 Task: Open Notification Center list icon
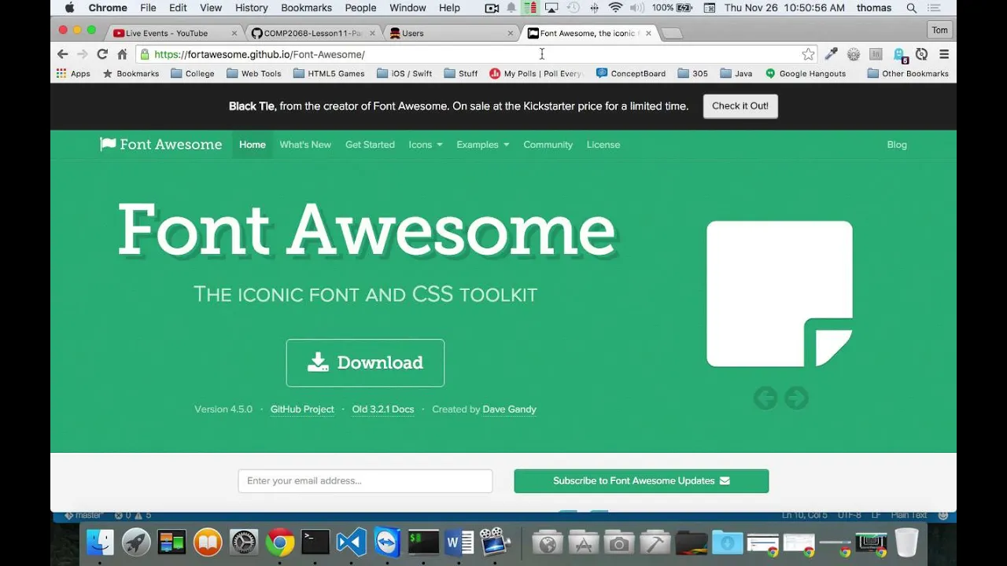coord(934,8)
